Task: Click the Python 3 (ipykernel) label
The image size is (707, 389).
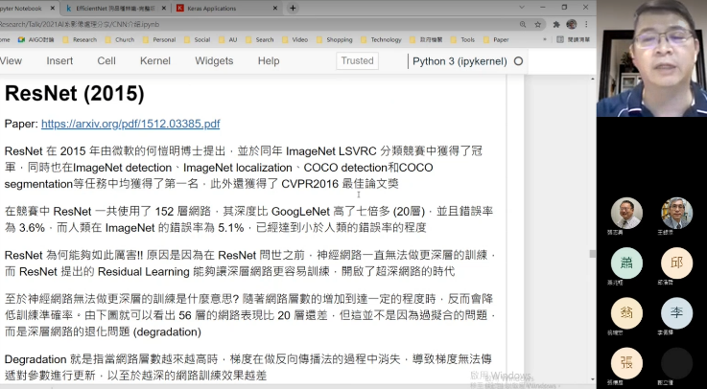Action: [460, 61]
